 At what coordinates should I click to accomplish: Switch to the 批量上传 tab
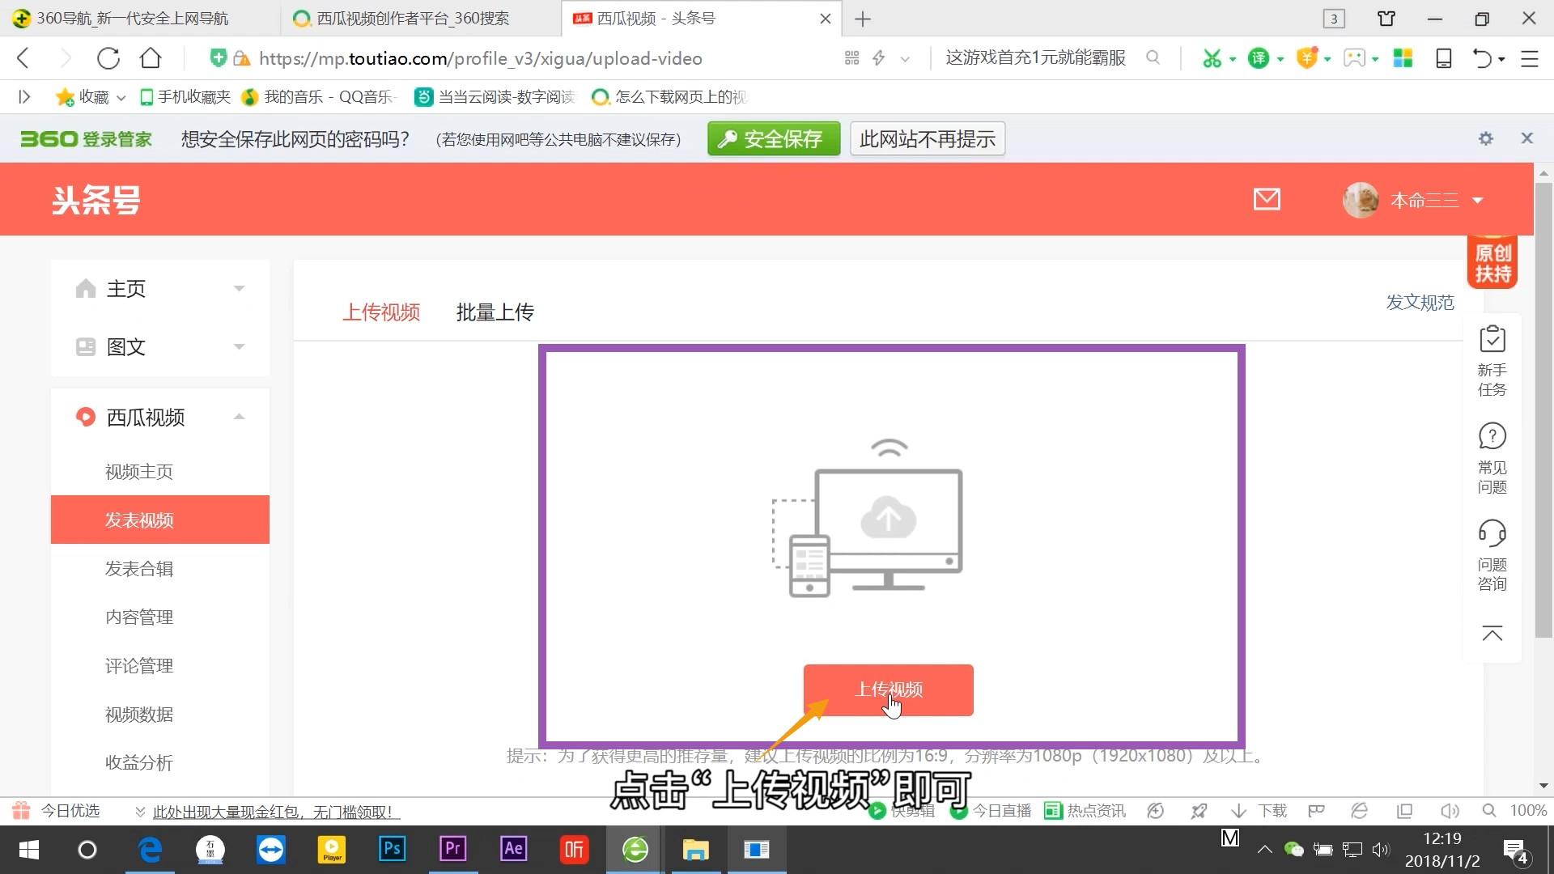pos(495,312)
